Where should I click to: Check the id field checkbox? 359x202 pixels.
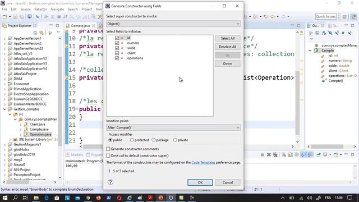click(117, 38)
